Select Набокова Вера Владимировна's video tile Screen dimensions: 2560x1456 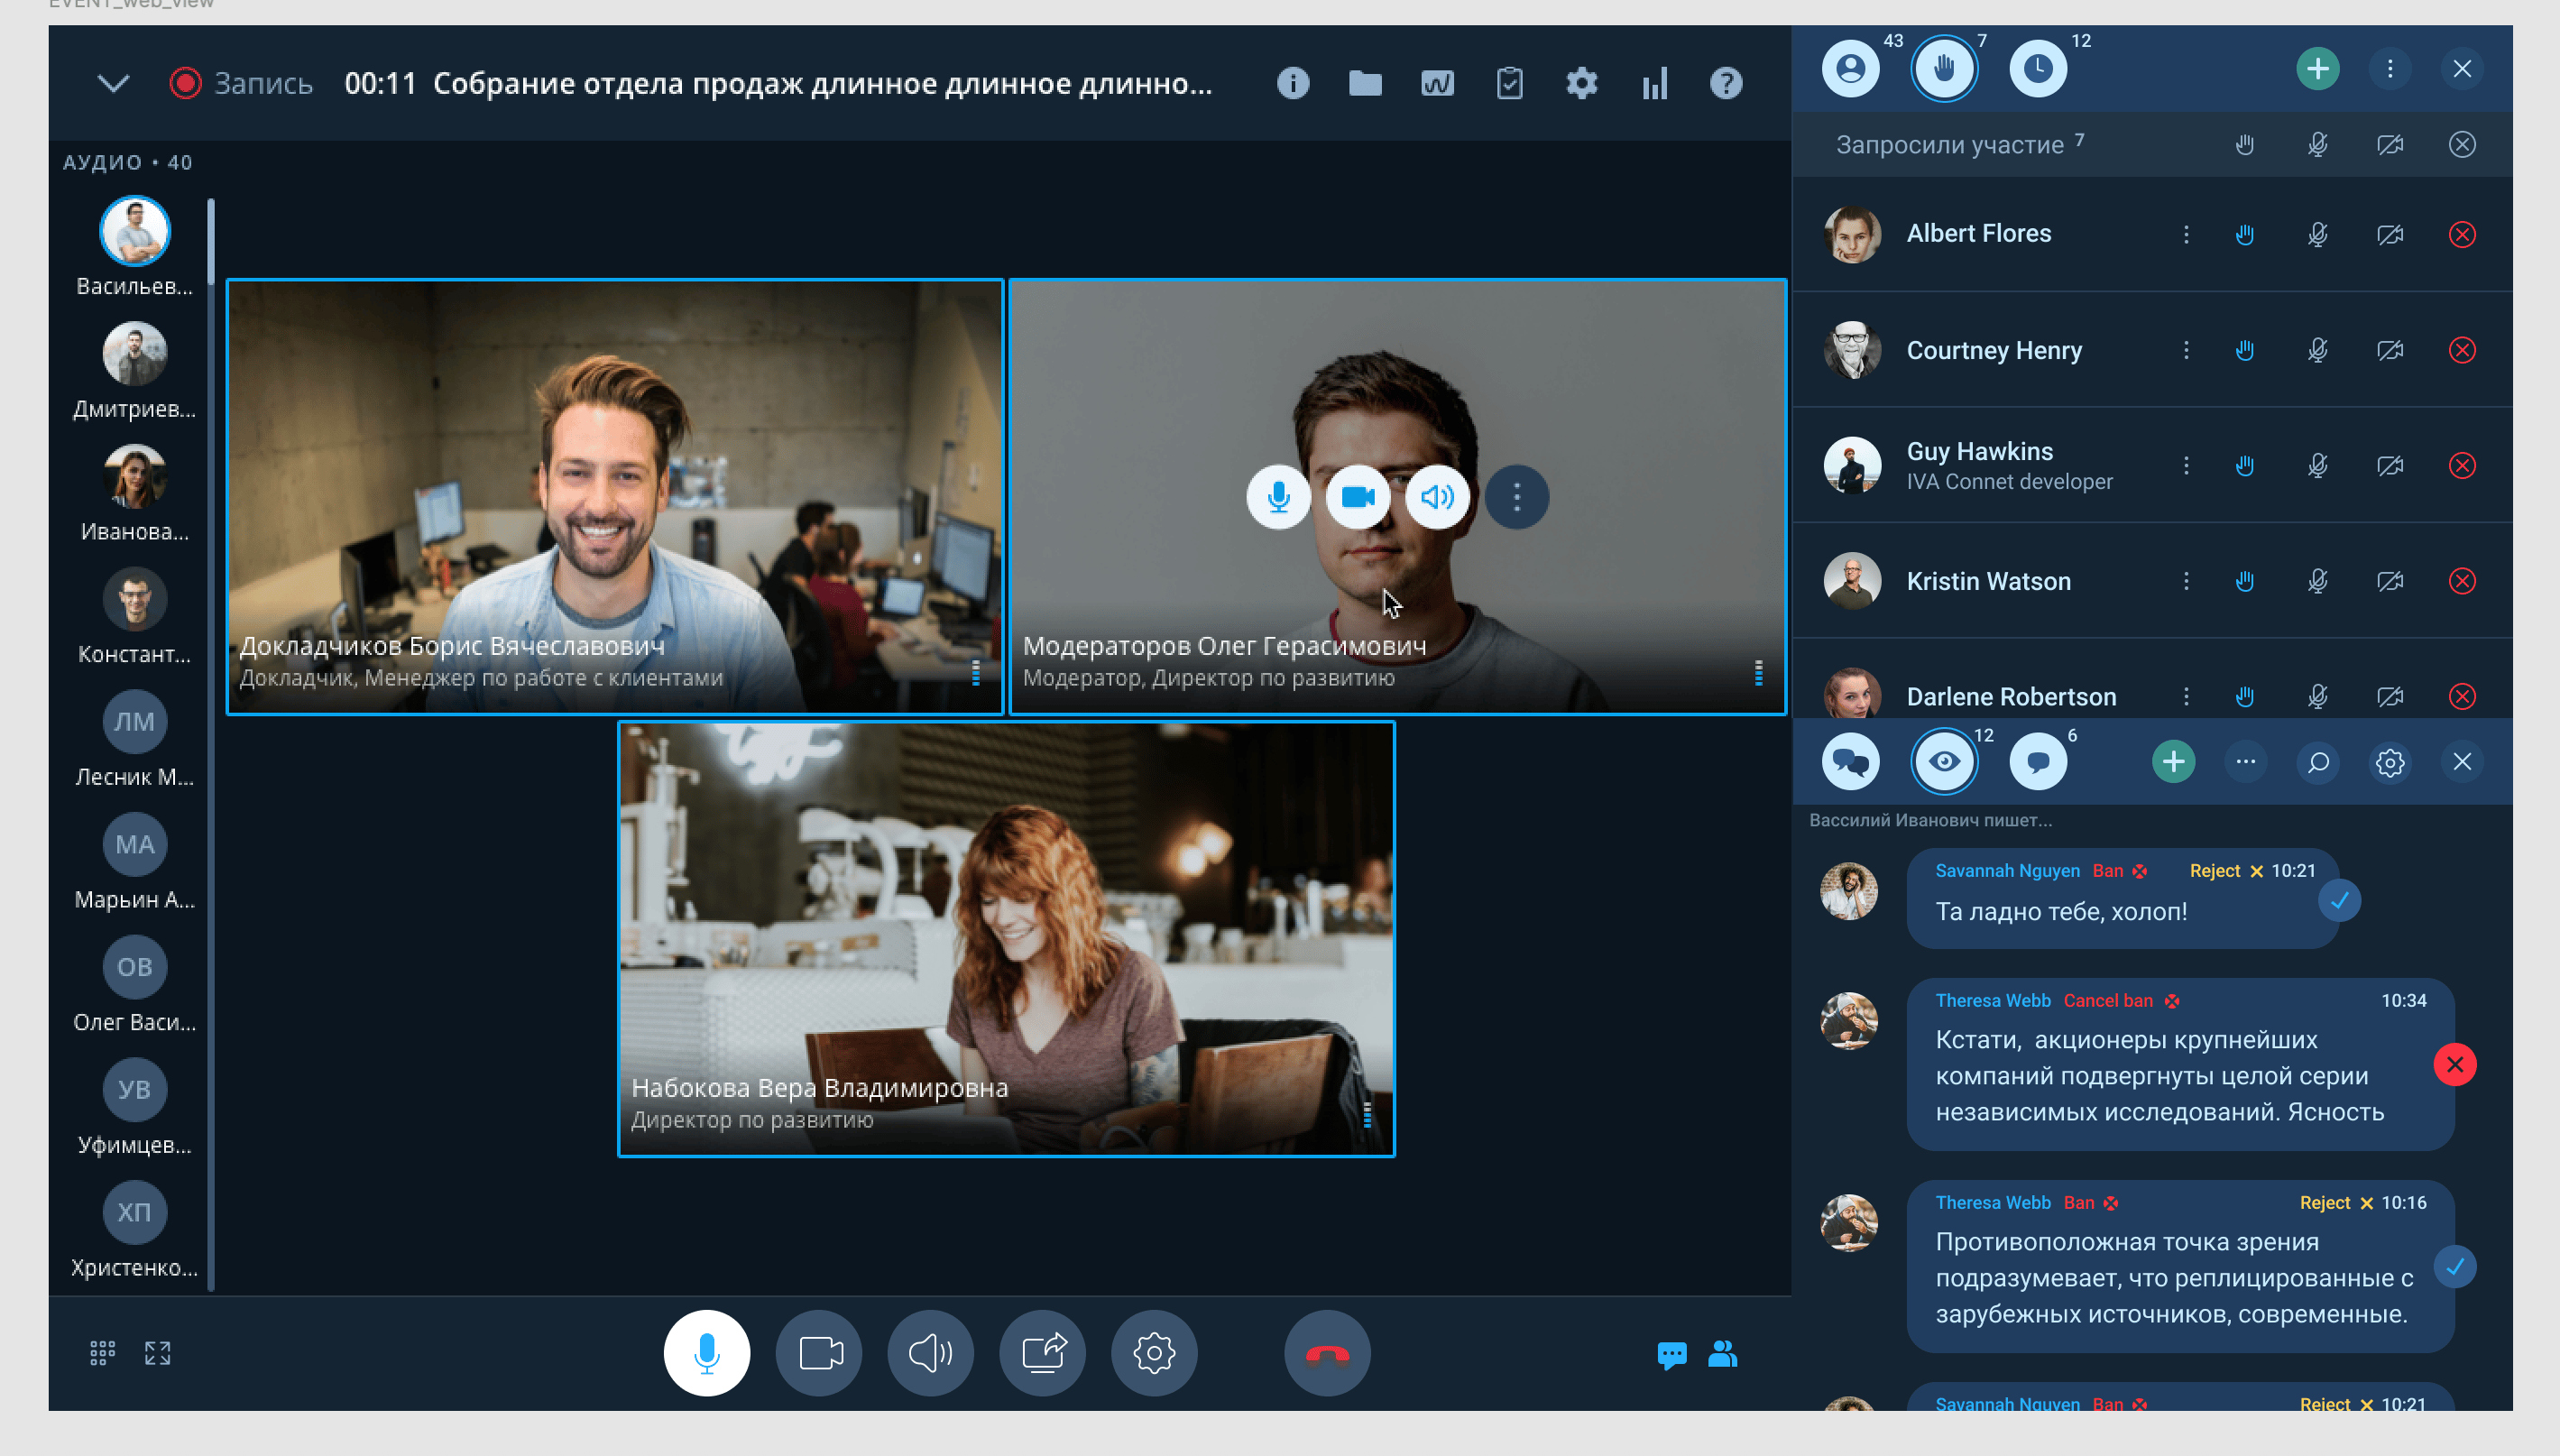(x=1006, y=938)
